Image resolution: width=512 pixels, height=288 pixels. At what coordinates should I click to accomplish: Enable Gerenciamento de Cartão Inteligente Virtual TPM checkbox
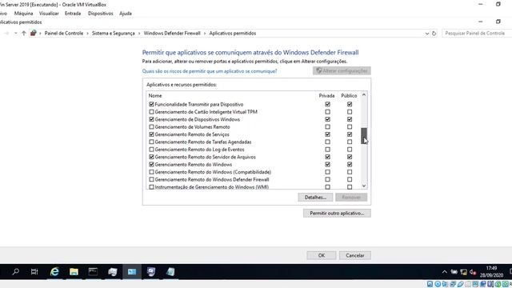click(x=151, y=112)
